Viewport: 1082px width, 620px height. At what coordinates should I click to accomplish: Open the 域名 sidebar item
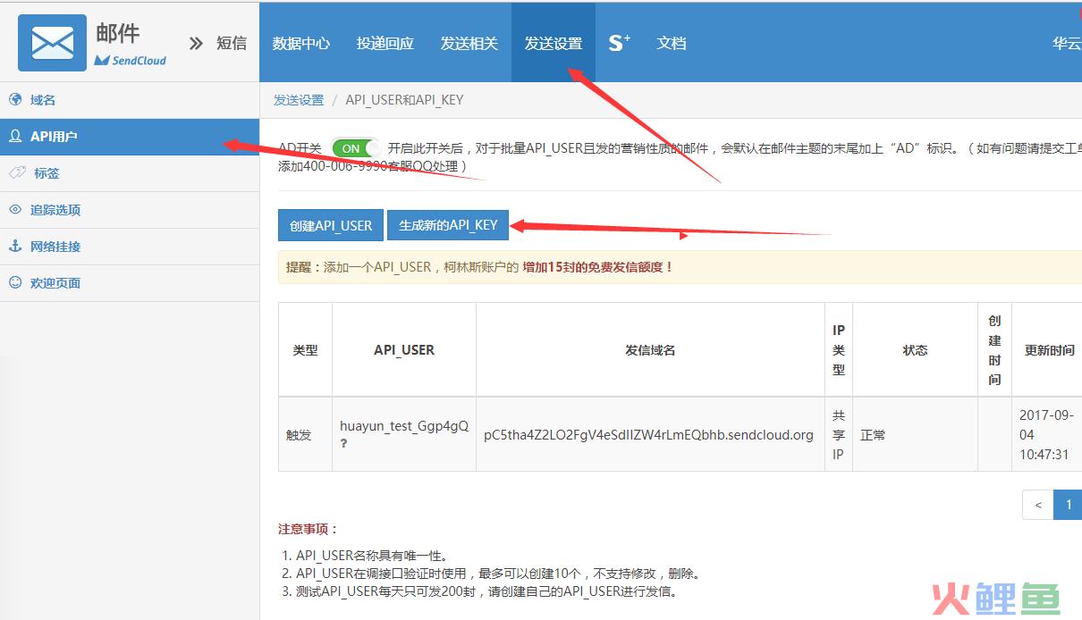(130, 100)
